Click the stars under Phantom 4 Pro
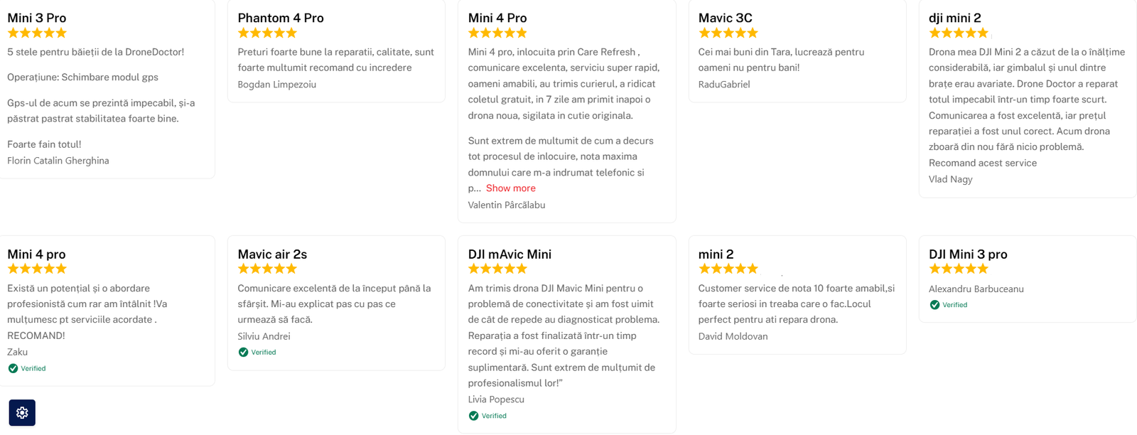This screenshot has height=435, width=1137. pyautogui.click(x=267, y=33)
